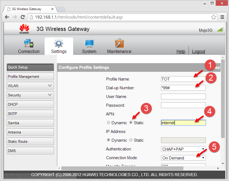229x181 pixels.
Task: Open the Static Route sidebar item
Action: [x=30, y=141]
